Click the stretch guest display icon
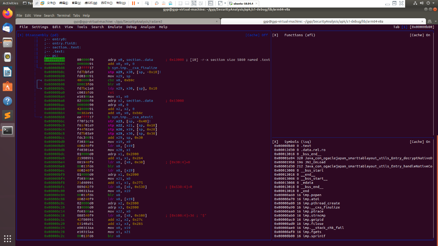The width and height of the screenshot is (438, 246). click(220, 3)
